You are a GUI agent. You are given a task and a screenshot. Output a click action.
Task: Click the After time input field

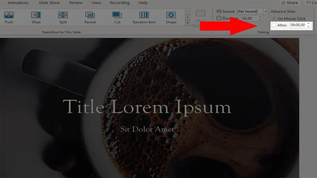[297, 25]
